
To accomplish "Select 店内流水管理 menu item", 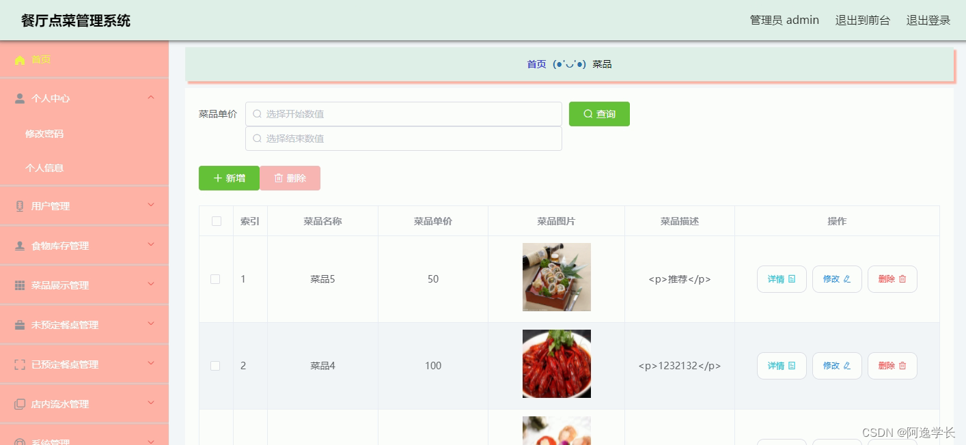I will (84, 404).
